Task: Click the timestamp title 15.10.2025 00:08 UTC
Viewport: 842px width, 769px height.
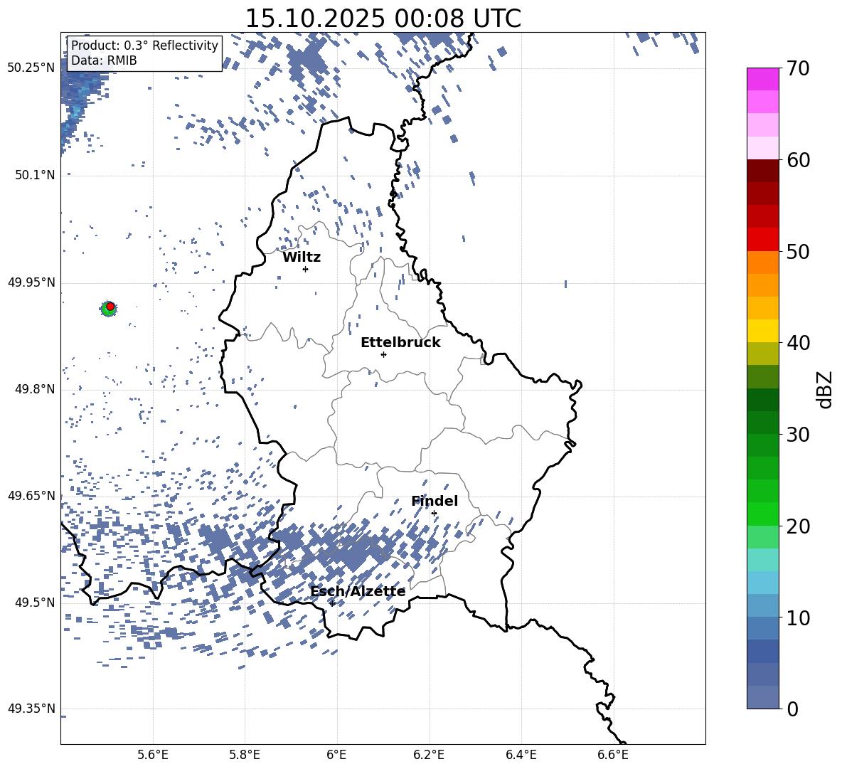Action: (383, 18)
